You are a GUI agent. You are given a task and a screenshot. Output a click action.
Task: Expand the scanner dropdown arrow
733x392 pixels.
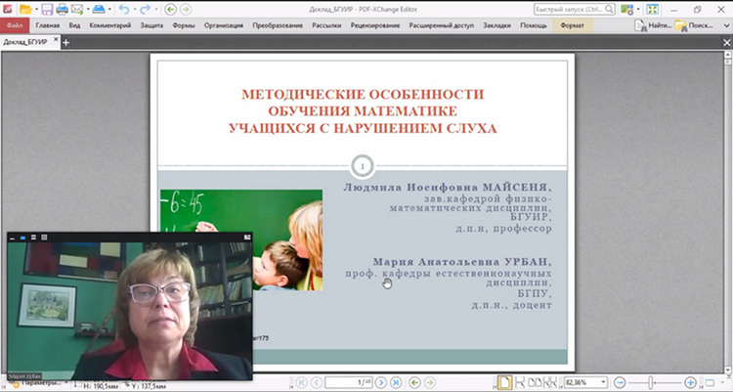pyautogui.click(x=109, y=9)
